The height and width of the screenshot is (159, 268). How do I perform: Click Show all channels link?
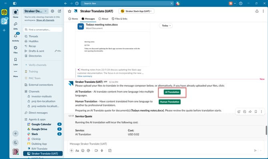point(45,20)
